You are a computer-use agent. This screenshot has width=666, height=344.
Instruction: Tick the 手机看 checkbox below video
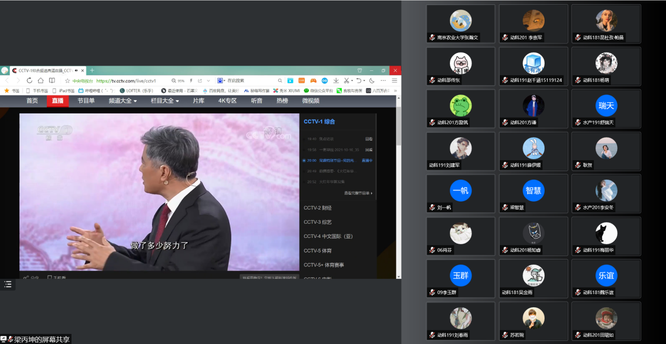(x=49, y=277)
